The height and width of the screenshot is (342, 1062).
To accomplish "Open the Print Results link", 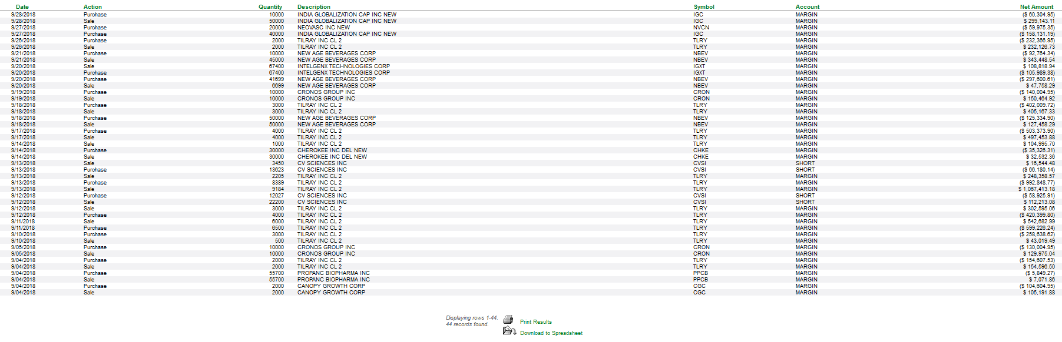I will [x=536, y=322].
